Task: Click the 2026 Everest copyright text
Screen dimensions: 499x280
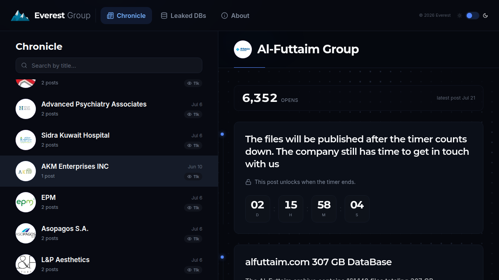Action: point(435,16)
